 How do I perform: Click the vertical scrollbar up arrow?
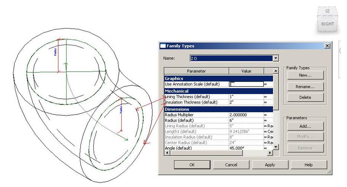276,71
